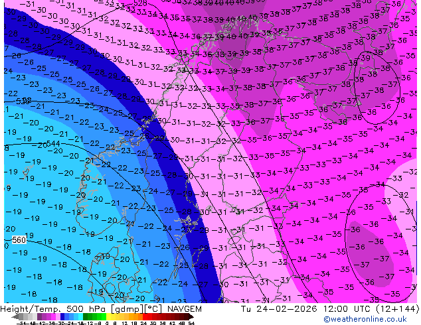Pick the cyan legend swatch
The height and width of the screenshot is (325, 421).
coord(81,317)
